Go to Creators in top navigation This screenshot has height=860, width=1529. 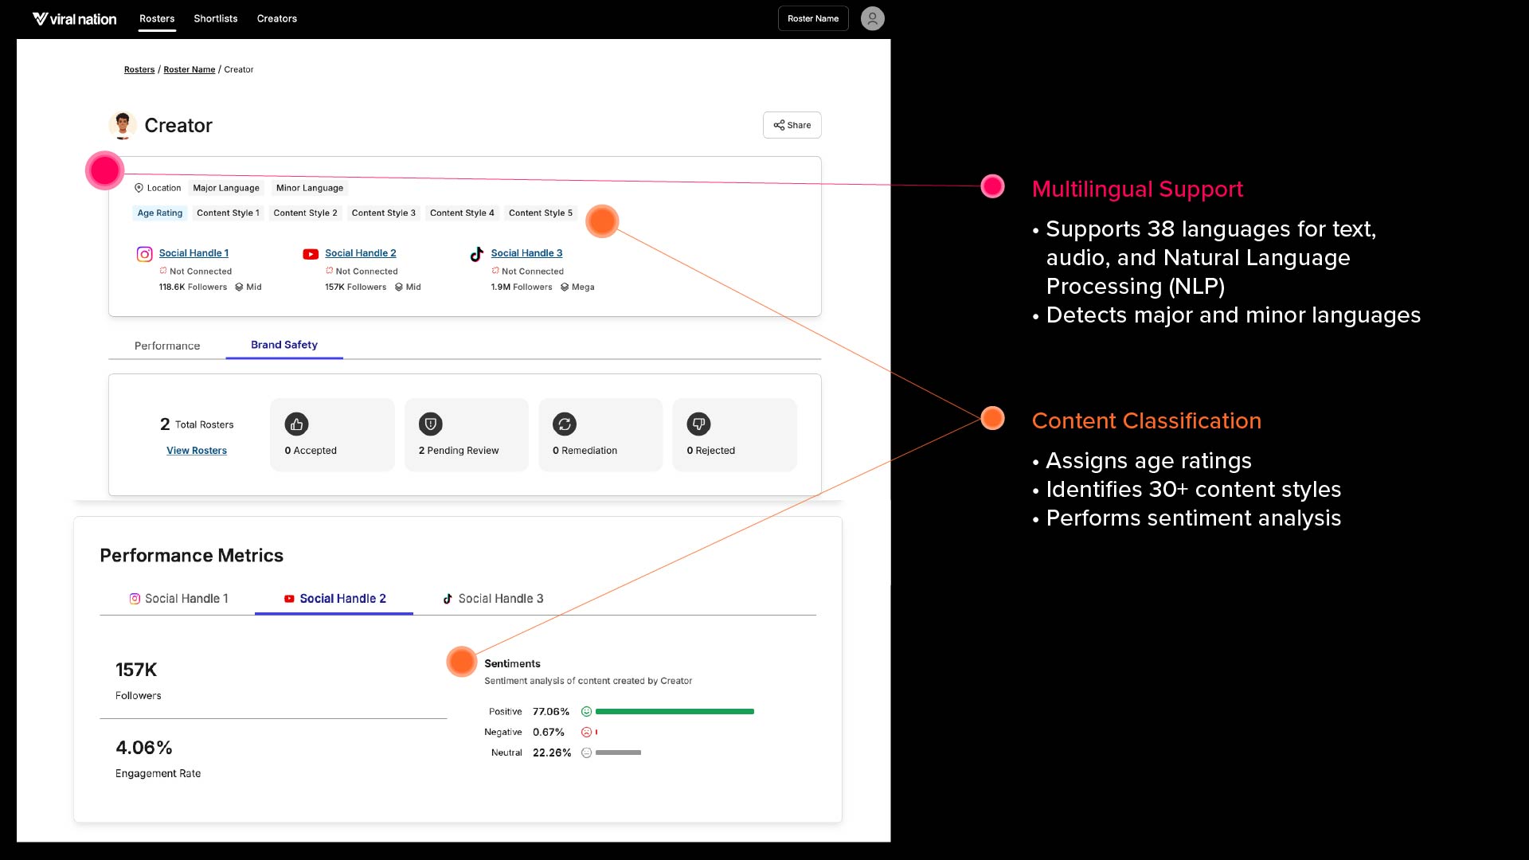click(276, 18)
